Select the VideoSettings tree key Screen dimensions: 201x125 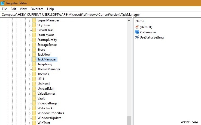tap(47, 103)
